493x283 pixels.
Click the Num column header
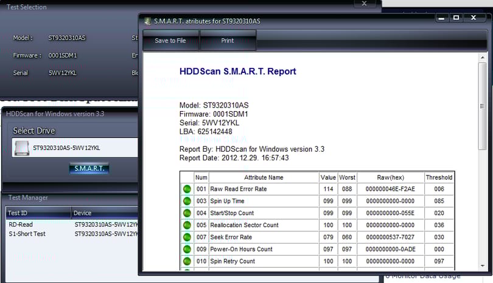pyautogui.click(x=201, y=177)
